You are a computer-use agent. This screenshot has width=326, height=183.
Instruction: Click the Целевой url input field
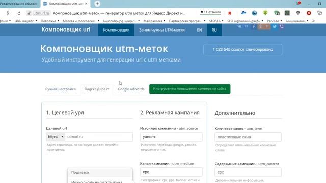click(99, 137)
